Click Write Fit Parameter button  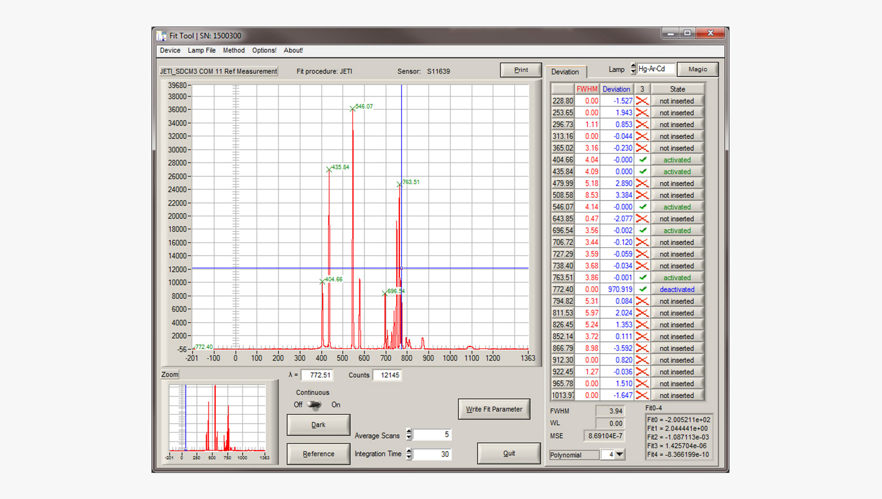(x=494, y=409)
